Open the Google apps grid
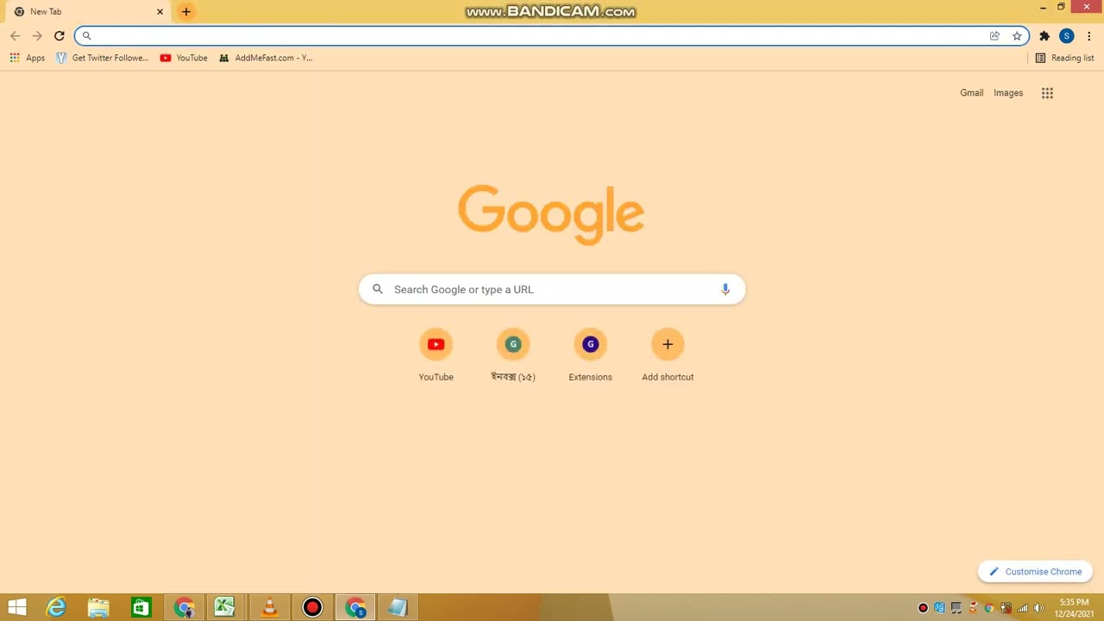Screen dimensions: 1104x621 pos(1047,92)
